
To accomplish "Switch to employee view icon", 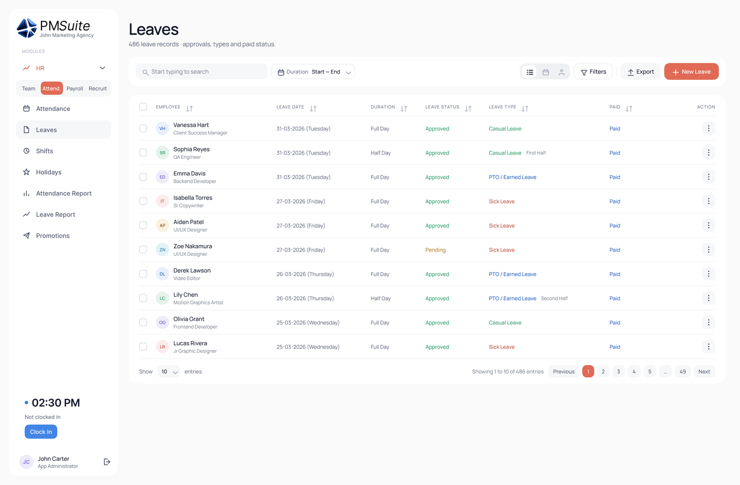I will click(562, 72).
